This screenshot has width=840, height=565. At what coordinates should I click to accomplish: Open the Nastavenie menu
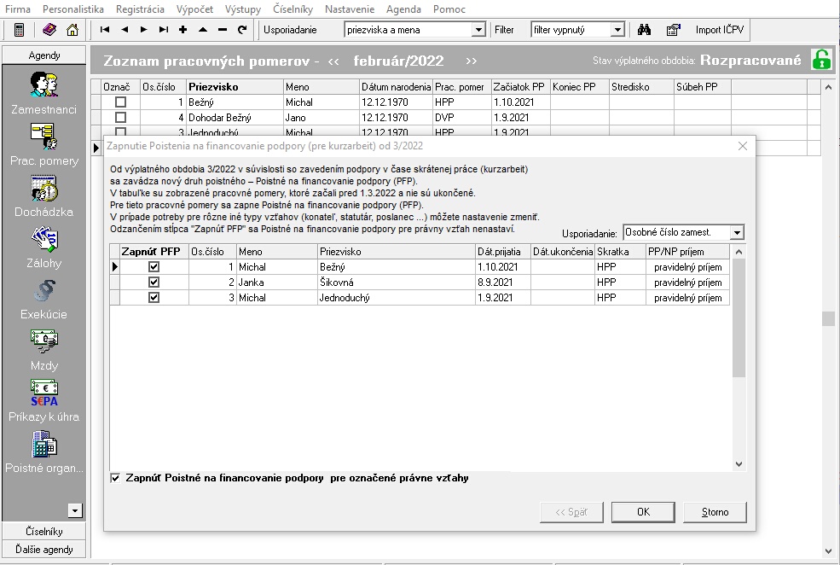point(350,9)
